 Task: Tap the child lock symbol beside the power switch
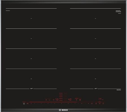(x=27, y=104)
